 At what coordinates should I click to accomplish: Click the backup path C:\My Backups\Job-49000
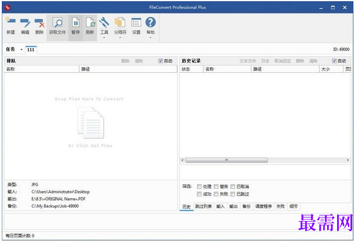55,206
